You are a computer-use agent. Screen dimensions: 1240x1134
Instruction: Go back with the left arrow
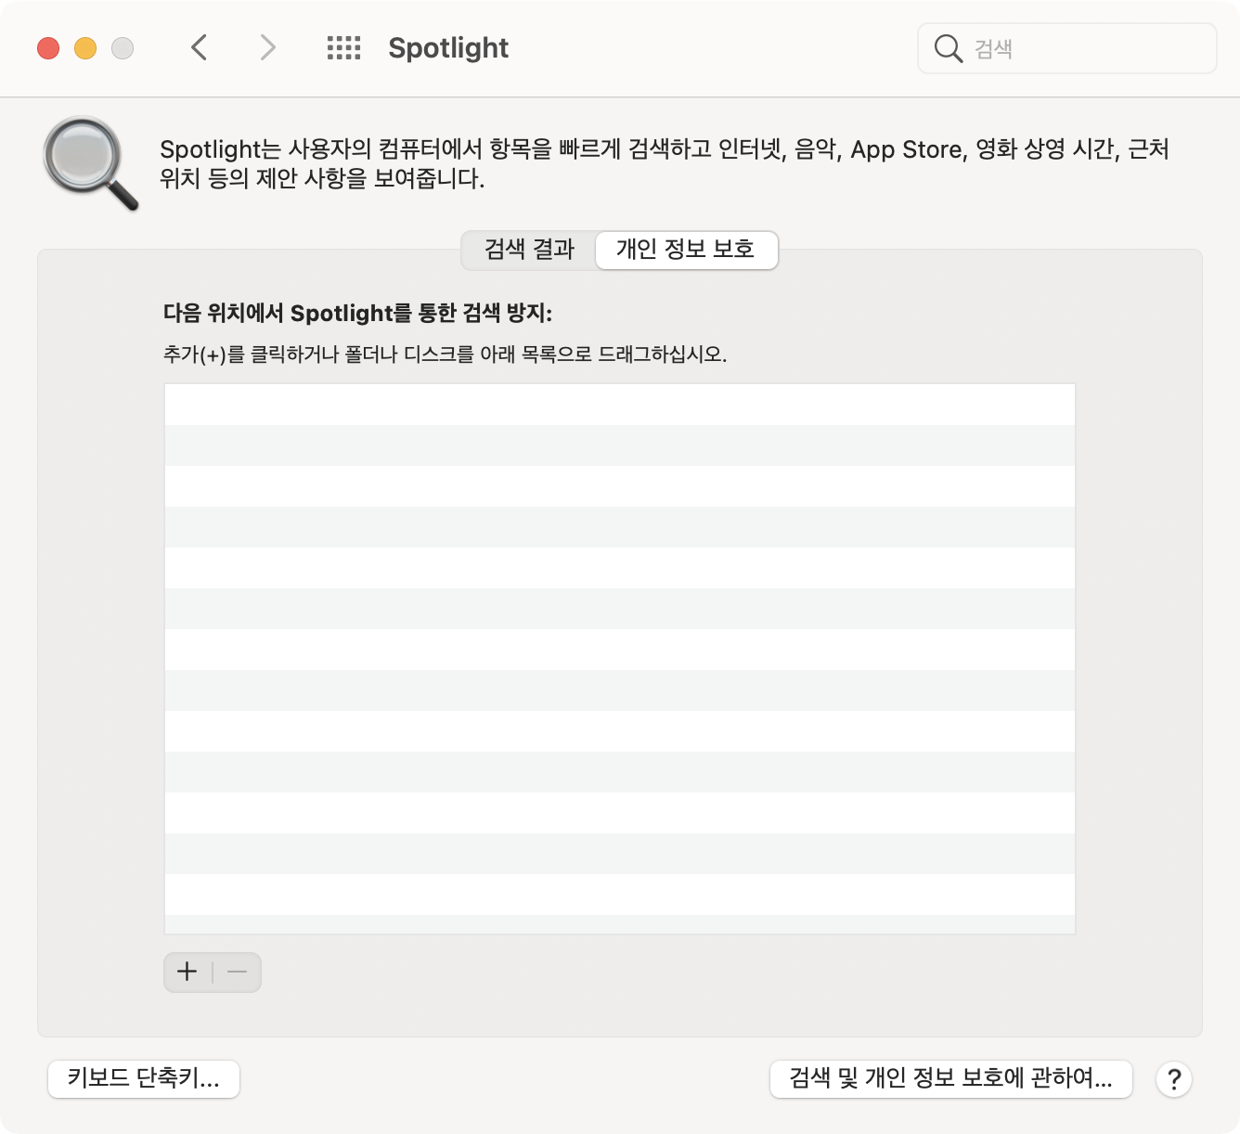199,47
